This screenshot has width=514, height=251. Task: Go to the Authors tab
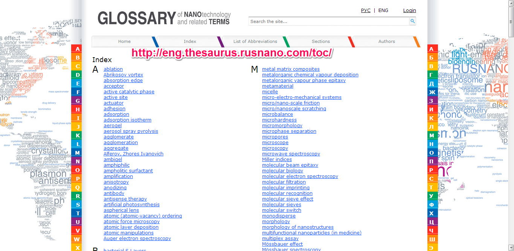[x=386, y=41]
